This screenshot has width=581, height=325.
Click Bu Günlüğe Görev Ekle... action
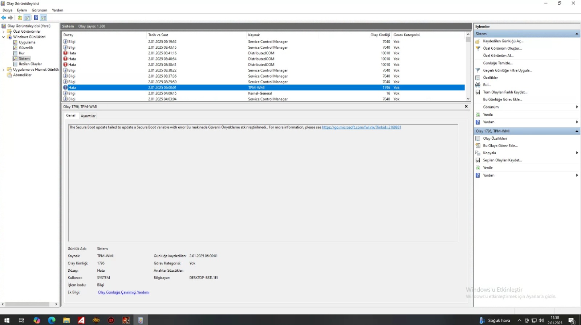click(x=503, y=99)
